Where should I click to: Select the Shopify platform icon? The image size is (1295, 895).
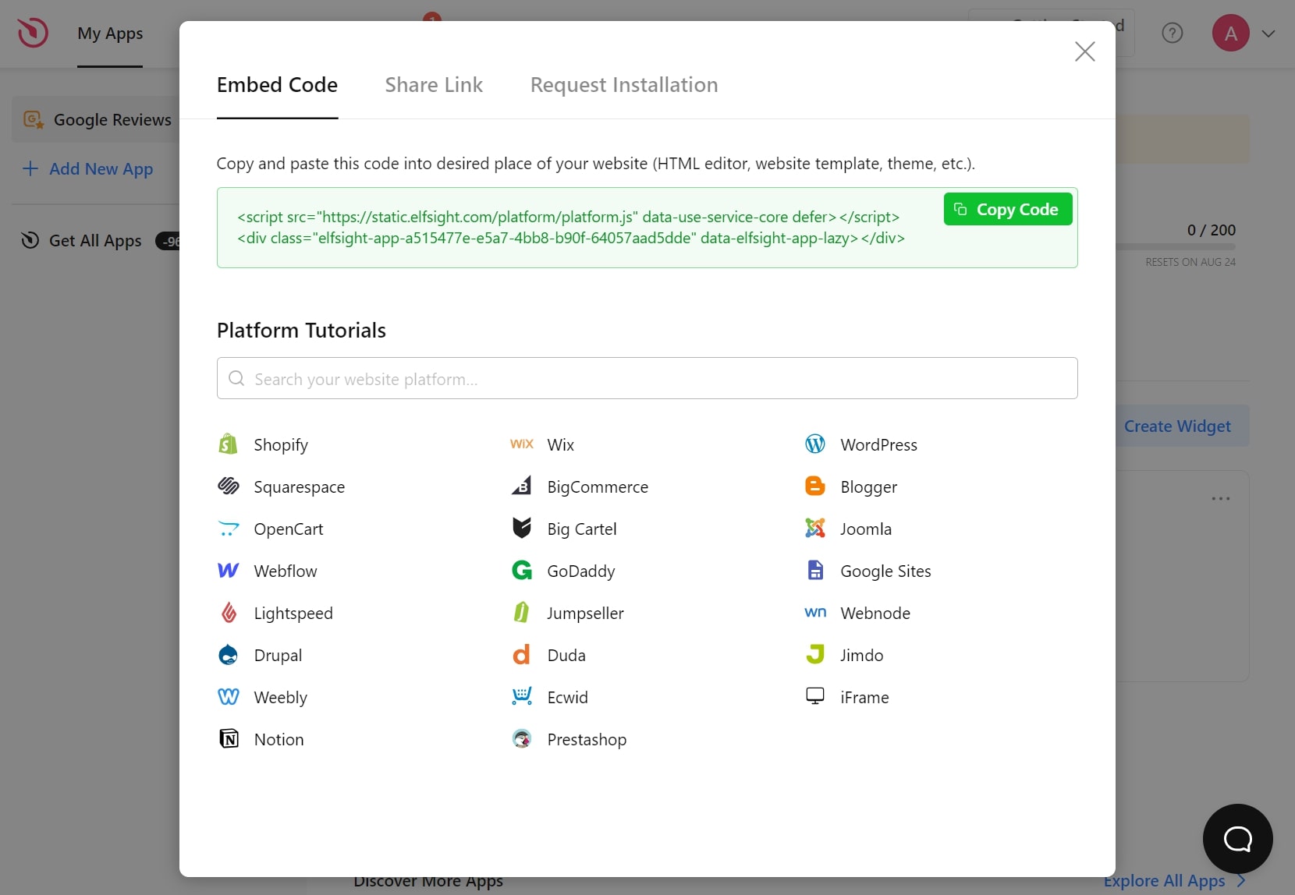(227, 444)
